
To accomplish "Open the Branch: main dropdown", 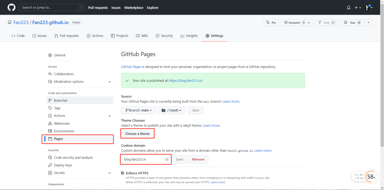I will [138, 110].
